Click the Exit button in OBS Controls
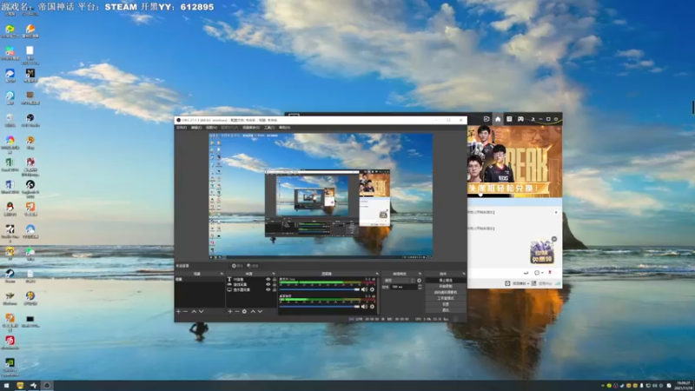The width and height of the screenshot is (695, 391). (446, 310)
